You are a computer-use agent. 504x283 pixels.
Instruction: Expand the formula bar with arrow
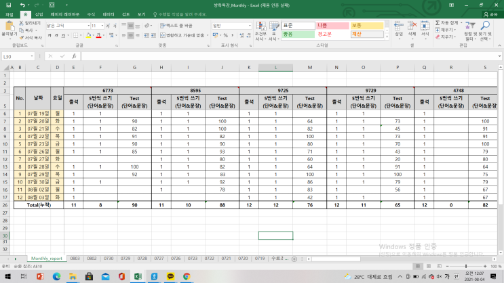coord(499,56)
